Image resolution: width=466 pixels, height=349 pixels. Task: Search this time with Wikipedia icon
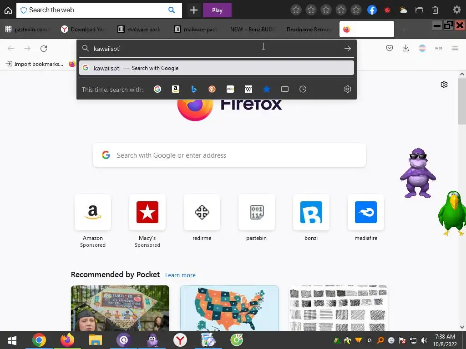(248, 89)
